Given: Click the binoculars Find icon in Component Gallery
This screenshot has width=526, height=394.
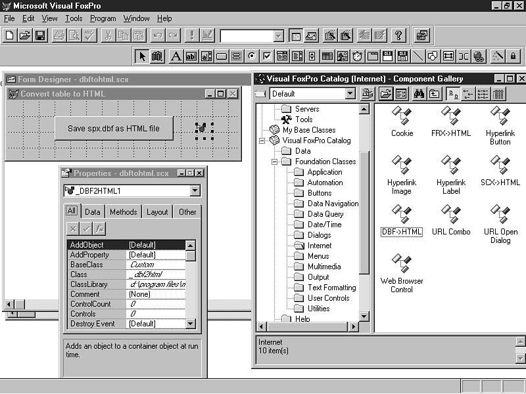Looking at the screenshot, I should pos(368,94).
